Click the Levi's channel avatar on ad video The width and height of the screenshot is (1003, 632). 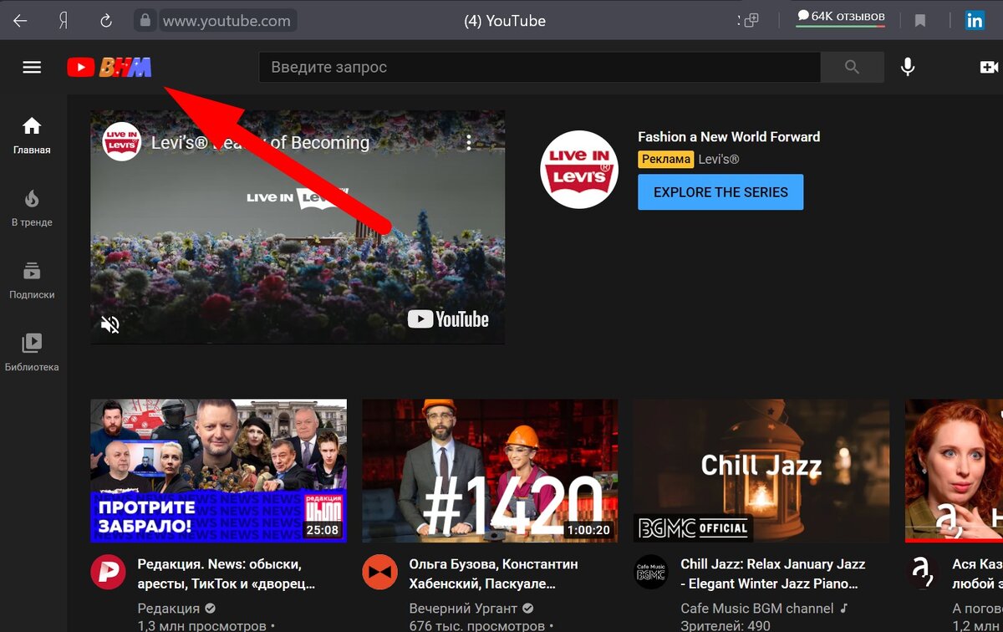pyautogui.click(x=122, y=142)
